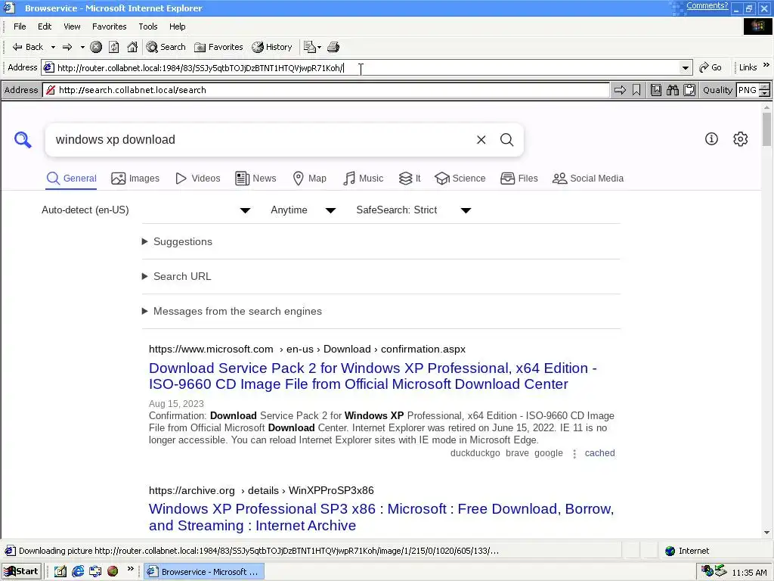Viewport: 774px width, 581px height.
Task: Submit search with the magnifier button
Action: (507, 140)
